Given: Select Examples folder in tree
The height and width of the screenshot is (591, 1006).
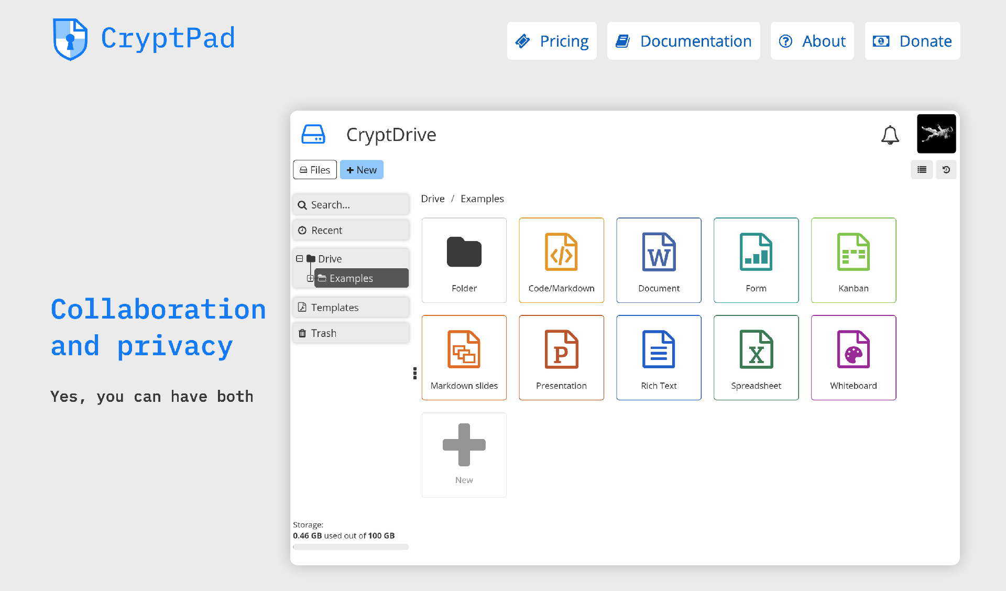Looking at the screenshot, I should [362, 278].
